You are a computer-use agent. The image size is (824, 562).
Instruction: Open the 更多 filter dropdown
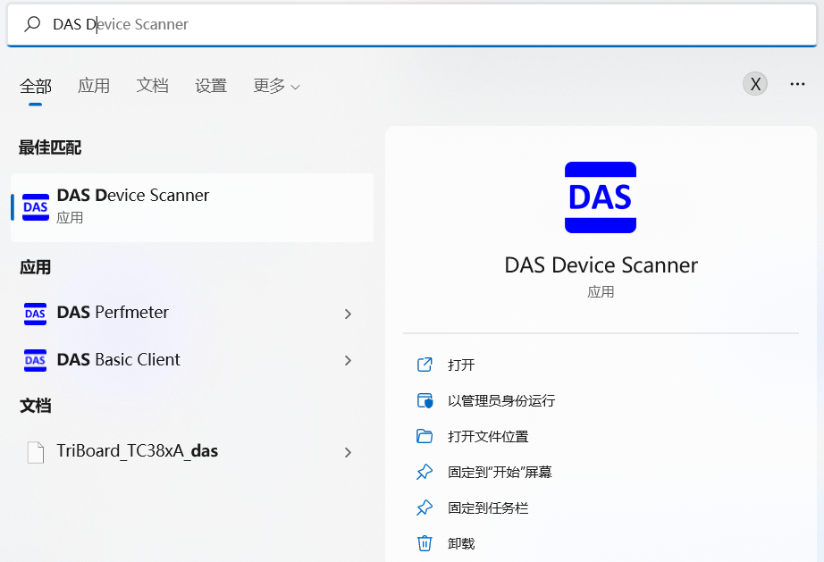pos(276,86)
